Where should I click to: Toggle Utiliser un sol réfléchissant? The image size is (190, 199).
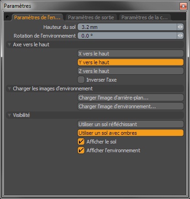tap(131, 124)
